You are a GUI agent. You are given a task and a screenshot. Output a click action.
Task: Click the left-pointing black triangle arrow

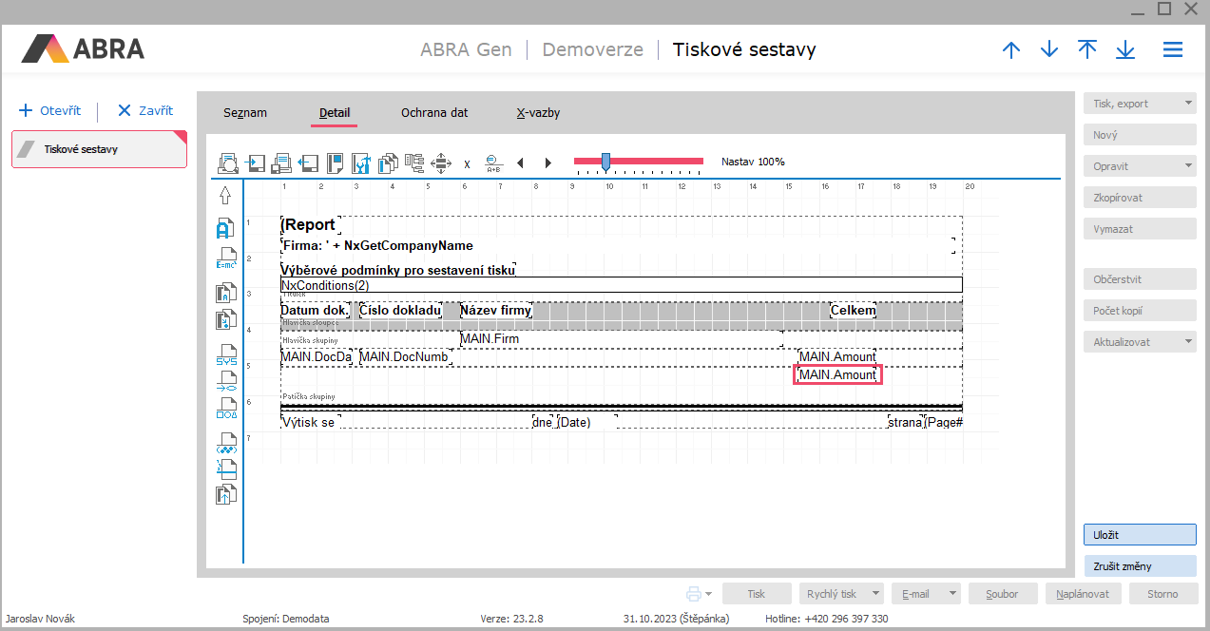point(520,163)
